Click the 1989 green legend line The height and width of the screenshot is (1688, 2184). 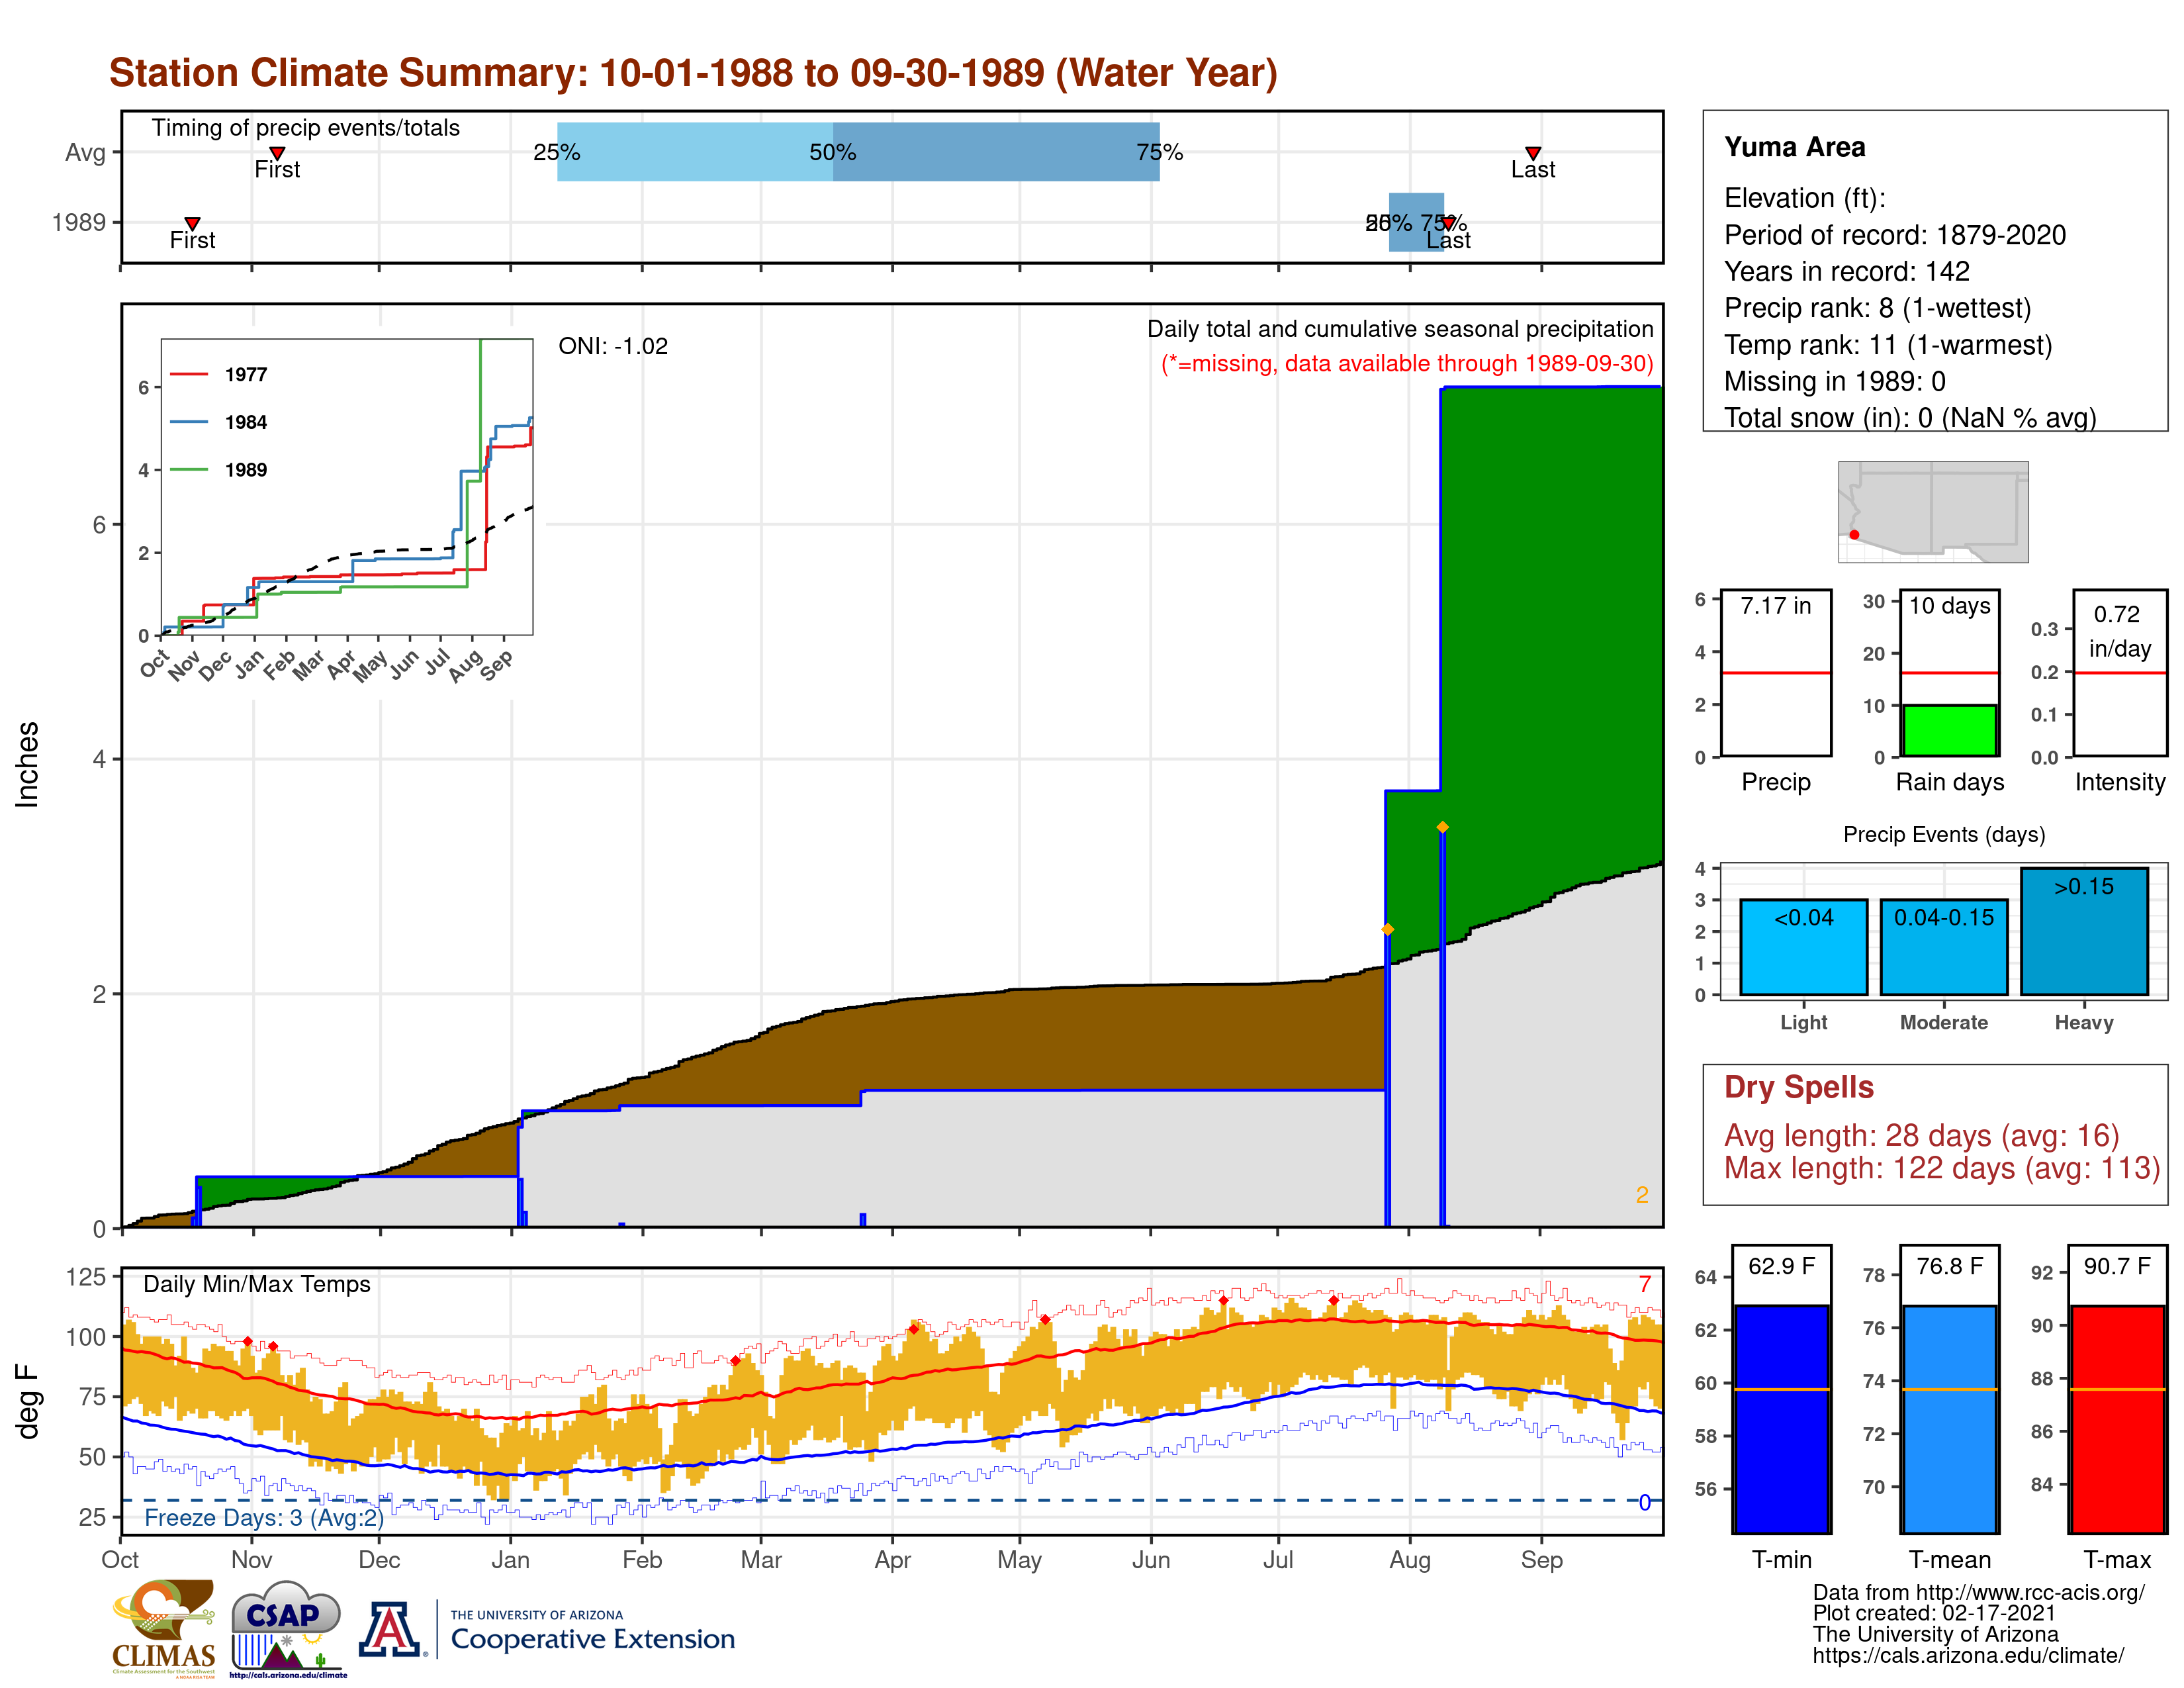189,470
